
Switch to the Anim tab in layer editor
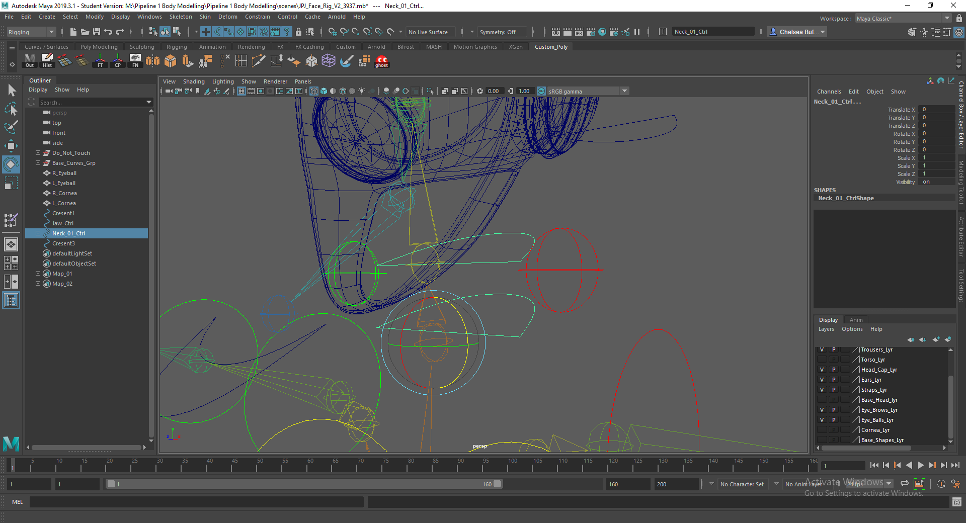pos(856,319)
